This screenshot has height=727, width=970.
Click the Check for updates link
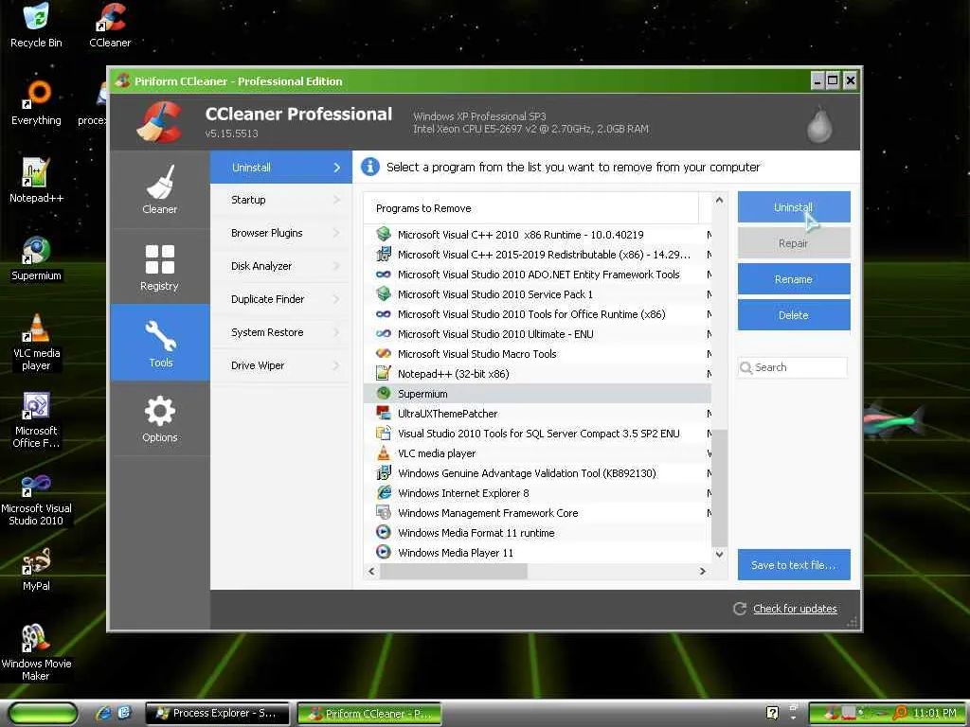pyautogui.click(x=795, y=609)
